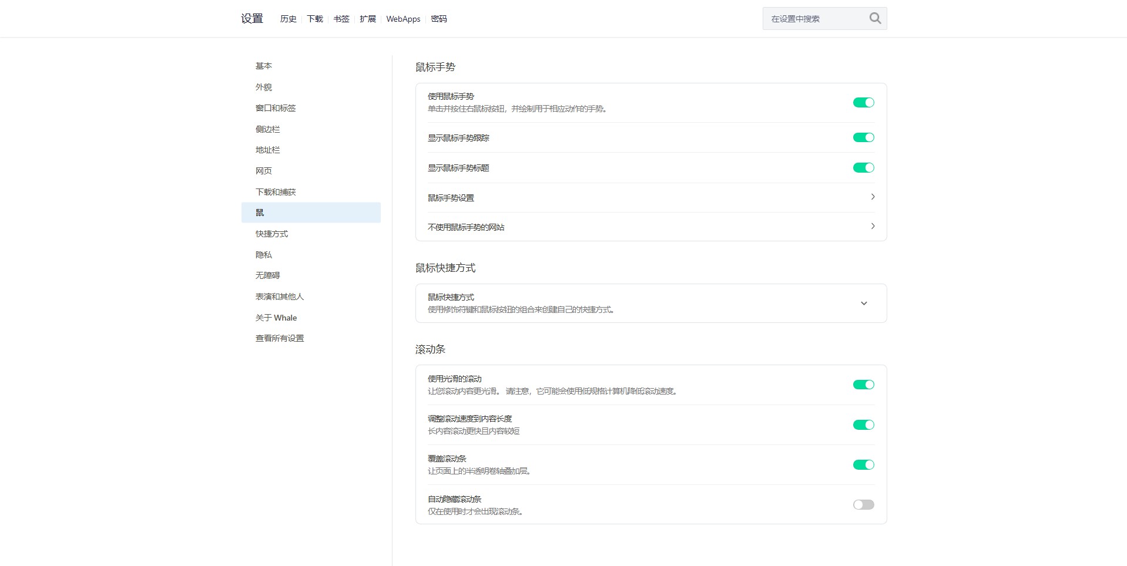Open 快捷方式 settings in sidebar
The height and width of the screenshot is (566, 1127).
(271, 234)
